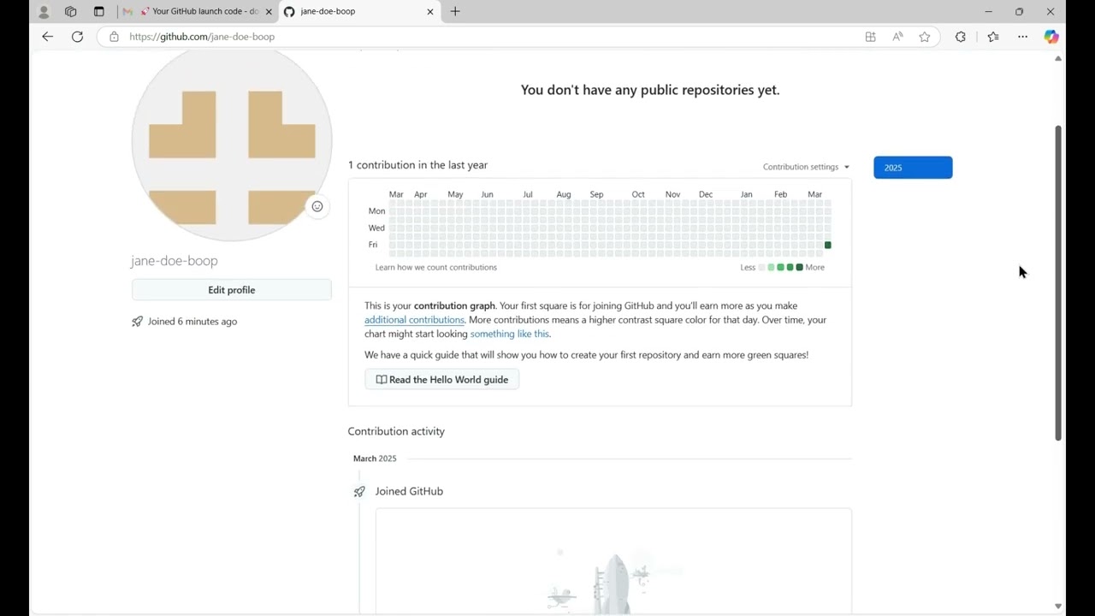Click the jane-doe-boop username text
This screenshot has height=616, width=1095.
pyautogui.click(x=175, y=261)
